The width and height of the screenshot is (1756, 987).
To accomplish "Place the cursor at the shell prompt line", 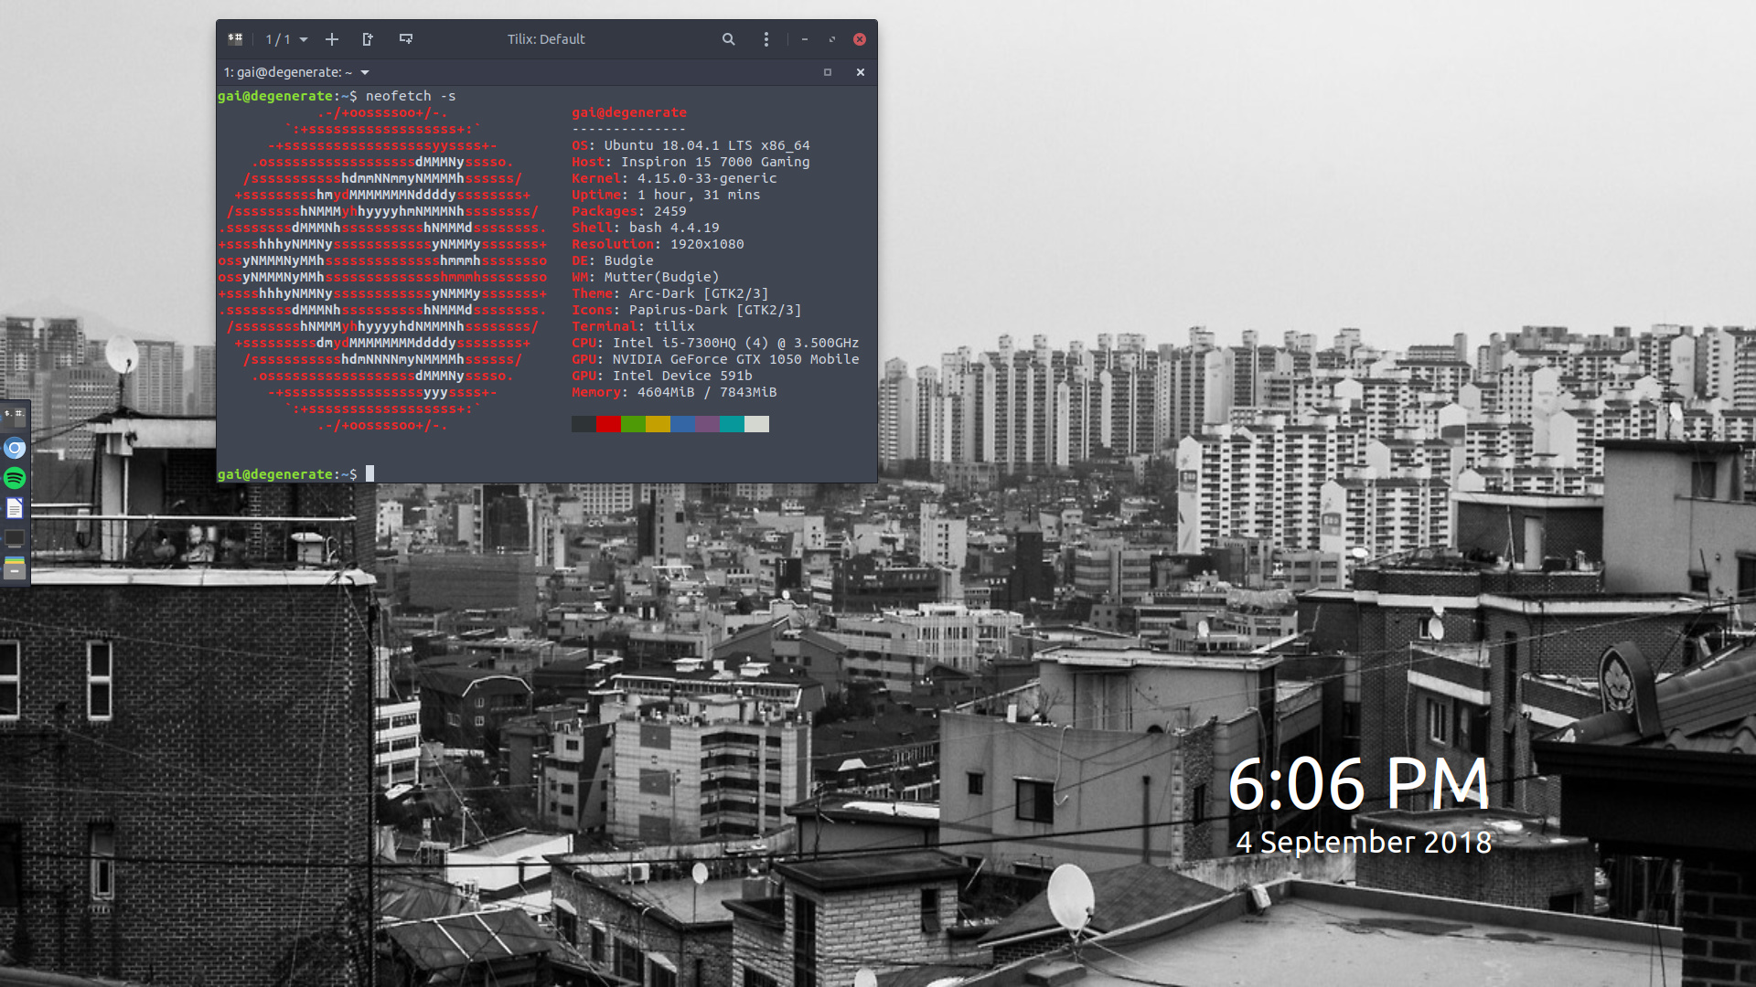I will (370, 473).
